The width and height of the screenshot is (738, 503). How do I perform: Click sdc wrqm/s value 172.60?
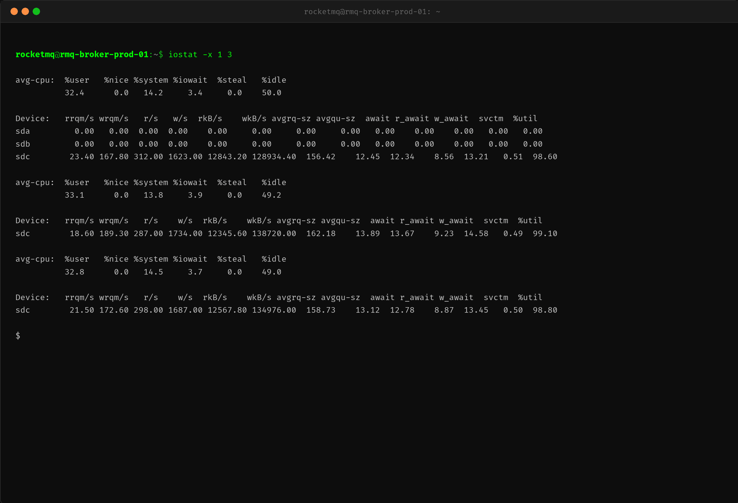(114, 310)
